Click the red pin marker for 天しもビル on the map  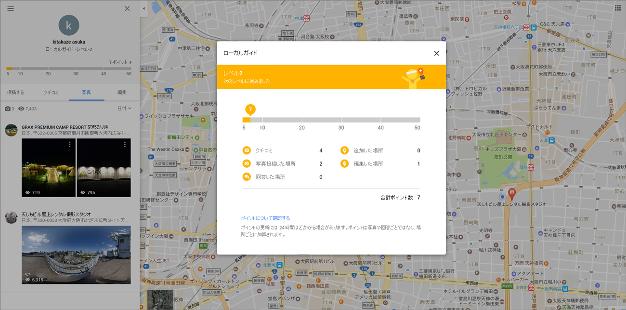tap(512, 194)
